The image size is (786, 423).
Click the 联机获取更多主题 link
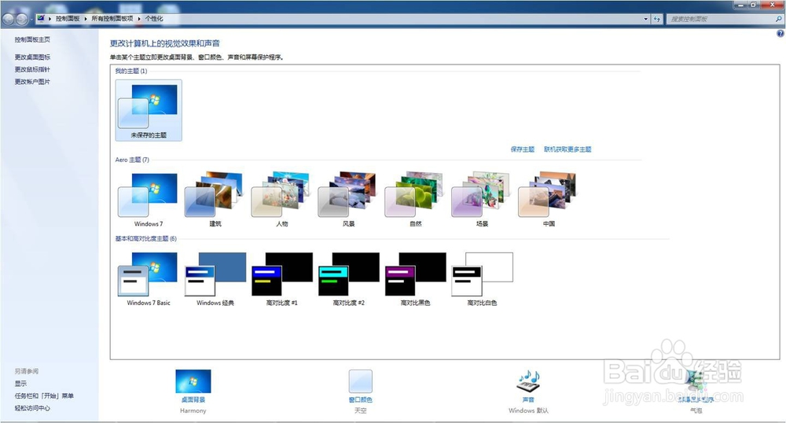567,149
